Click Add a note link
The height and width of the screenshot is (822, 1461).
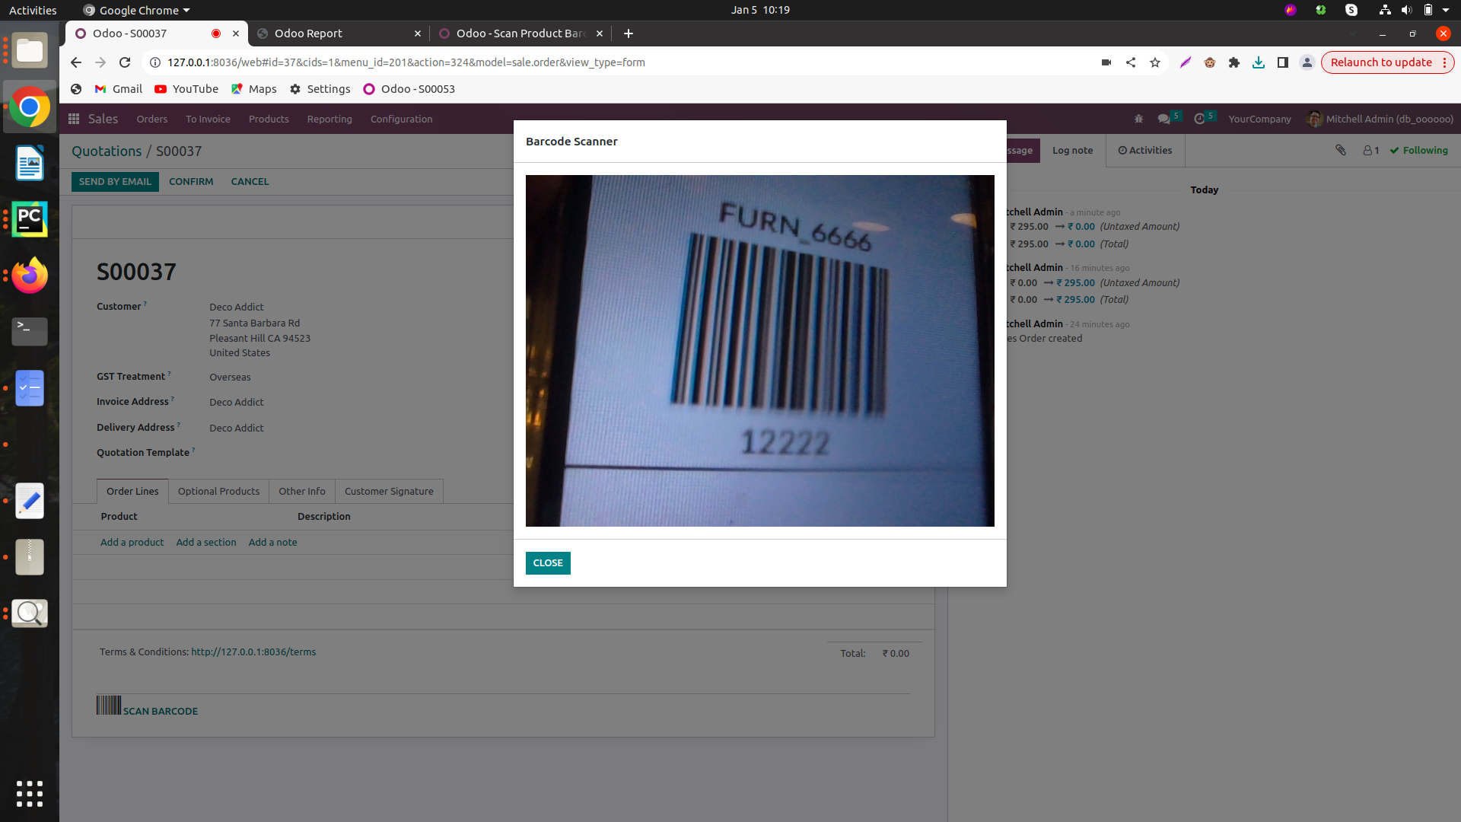coord(272,543)
